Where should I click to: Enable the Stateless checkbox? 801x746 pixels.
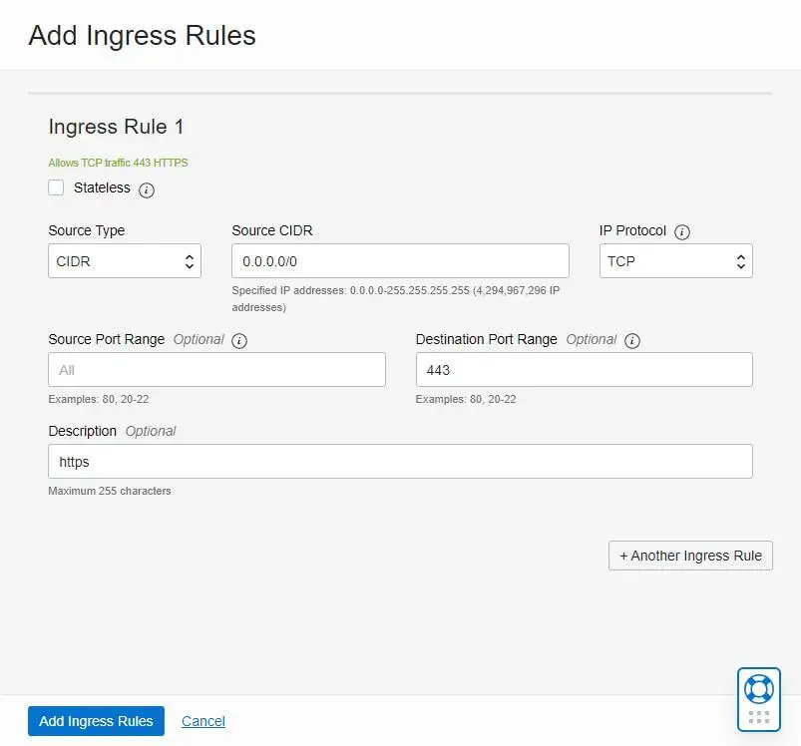click(x=56, y=187)
